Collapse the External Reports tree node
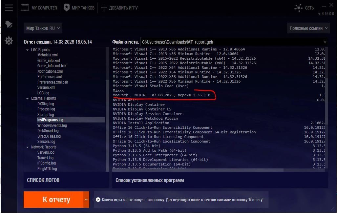The image size is (337, 213). (x=27, y=99)
